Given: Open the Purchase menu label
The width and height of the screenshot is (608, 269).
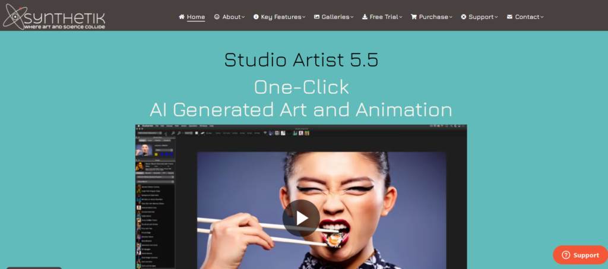Looking at the screenshot, I should tap(433, 17).
